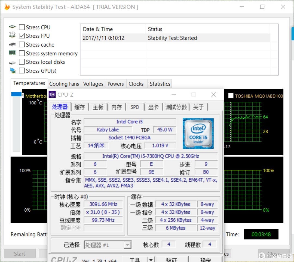The image size is (294, 262).
Task: Open the Powers tab
Action: [x=116, y=84]
